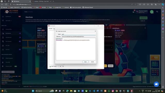The height and width of the screenshot is (93, 165).
Task: Expand the My Labs sidebar section
Action: [7, 45]
